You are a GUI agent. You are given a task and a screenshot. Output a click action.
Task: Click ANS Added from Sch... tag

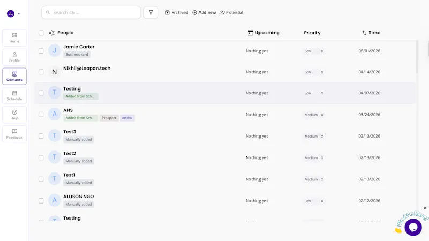(x=81, y=118)
